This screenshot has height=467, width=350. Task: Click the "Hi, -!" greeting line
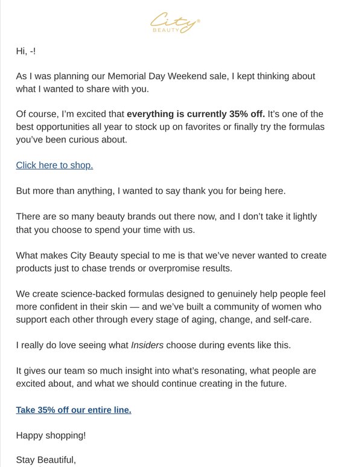point(26,51)
